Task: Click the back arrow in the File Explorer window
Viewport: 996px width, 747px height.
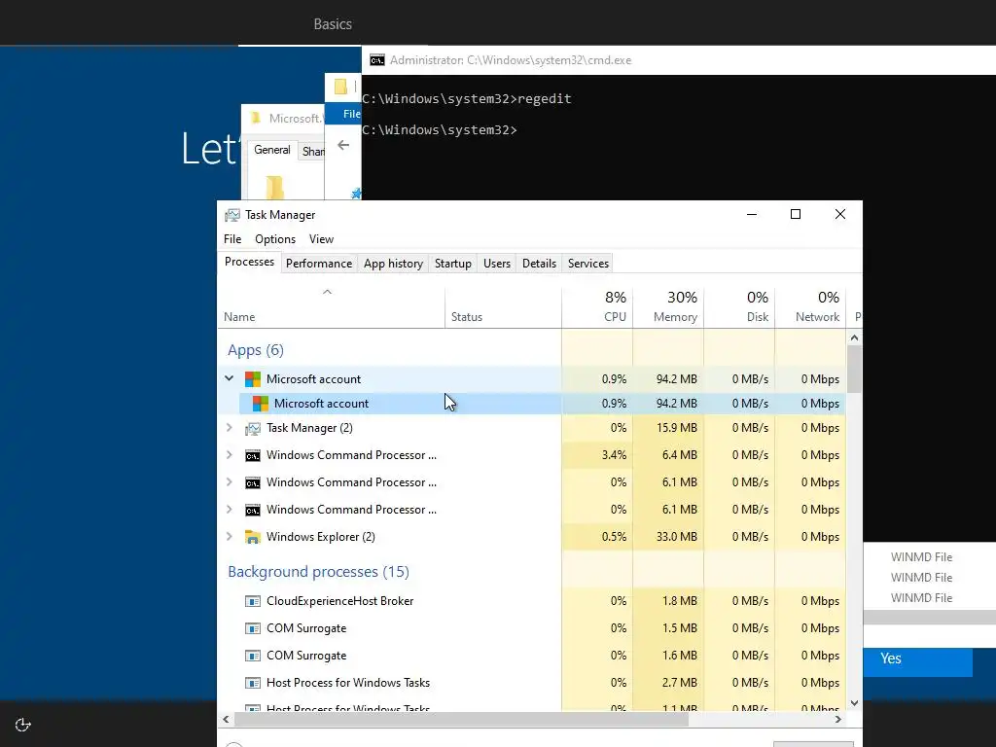Action: 343,146
